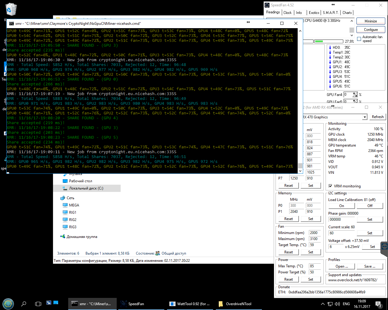Turn Load Line Calibration Off
The image size is (388, 310).
[x=370, y=206]
